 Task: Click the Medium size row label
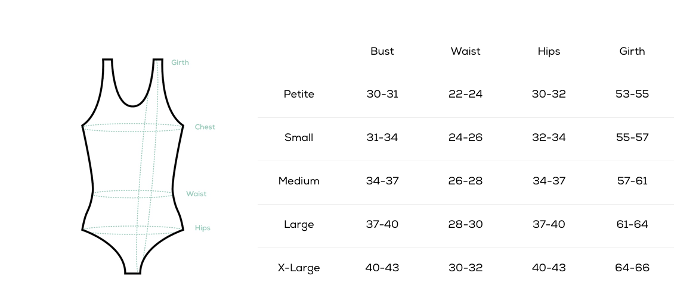click(299, 181)
